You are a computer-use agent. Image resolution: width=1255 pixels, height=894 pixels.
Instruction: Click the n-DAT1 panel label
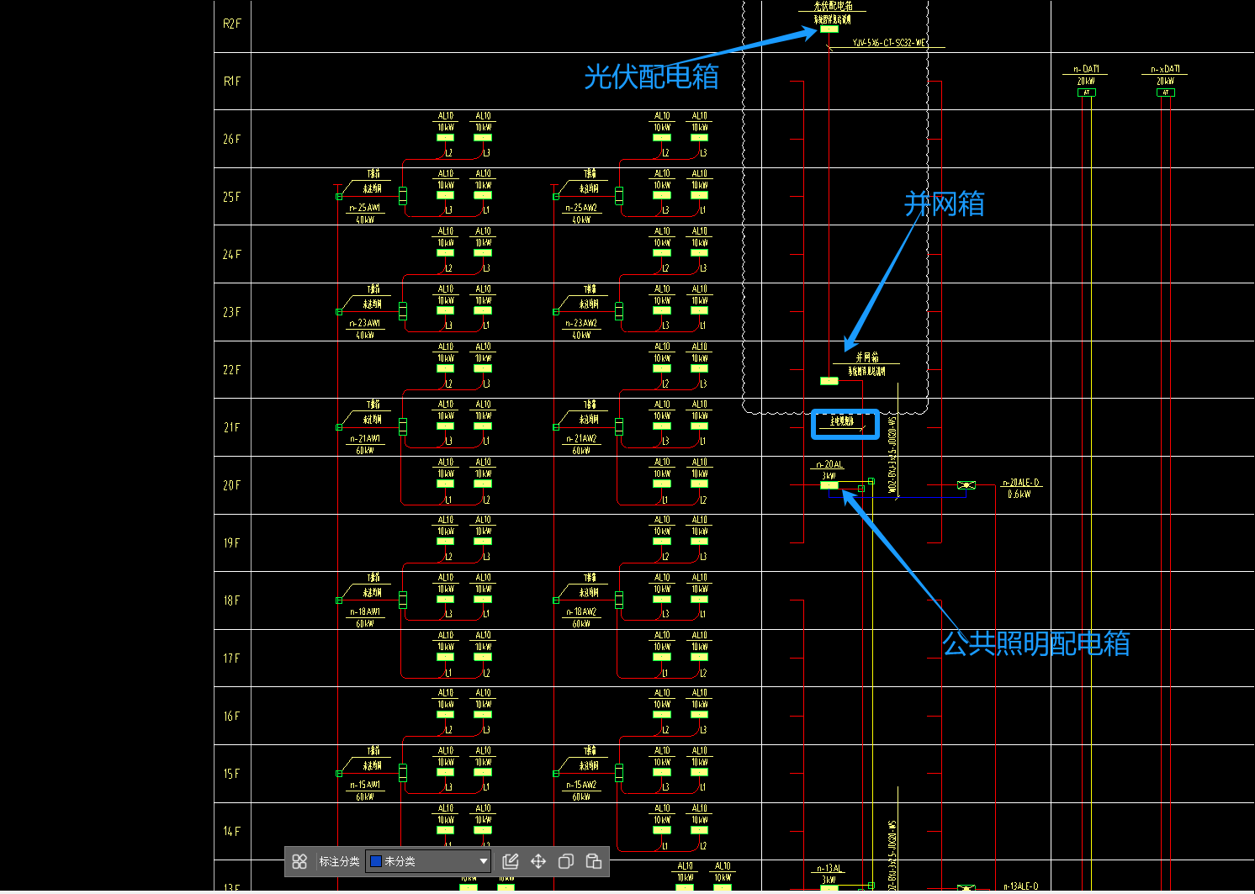(1086, 69)
